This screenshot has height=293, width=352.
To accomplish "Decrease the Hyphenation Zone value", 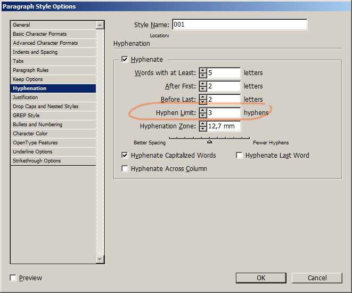I will pyautogui.click(x=203, y=128).
